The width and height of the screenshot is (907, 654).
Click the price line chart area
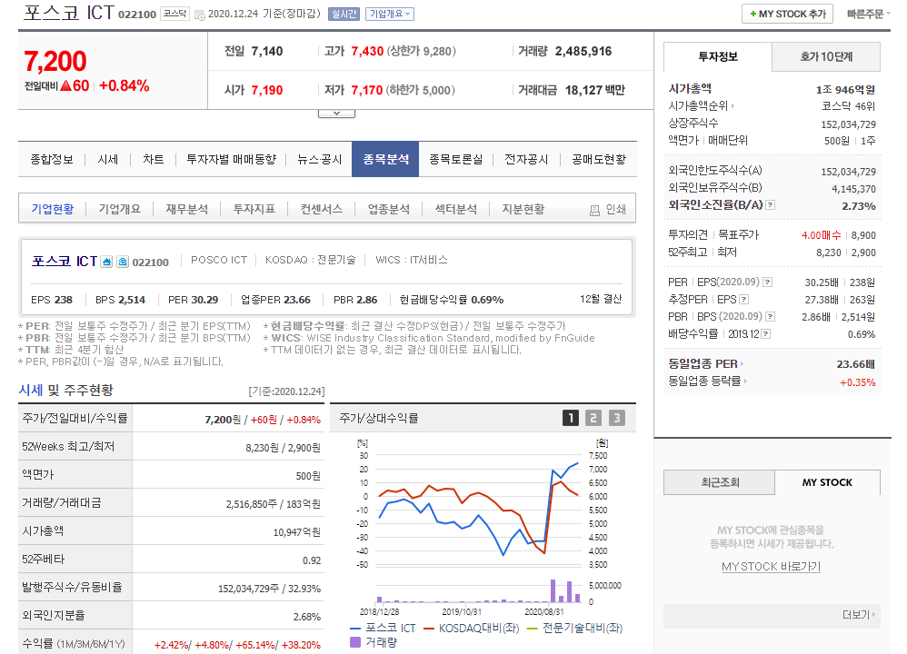tap(478, 510)
